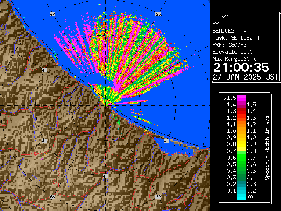
Task: Click the '60' range label in southwest corner
Action: click(53, 196)
